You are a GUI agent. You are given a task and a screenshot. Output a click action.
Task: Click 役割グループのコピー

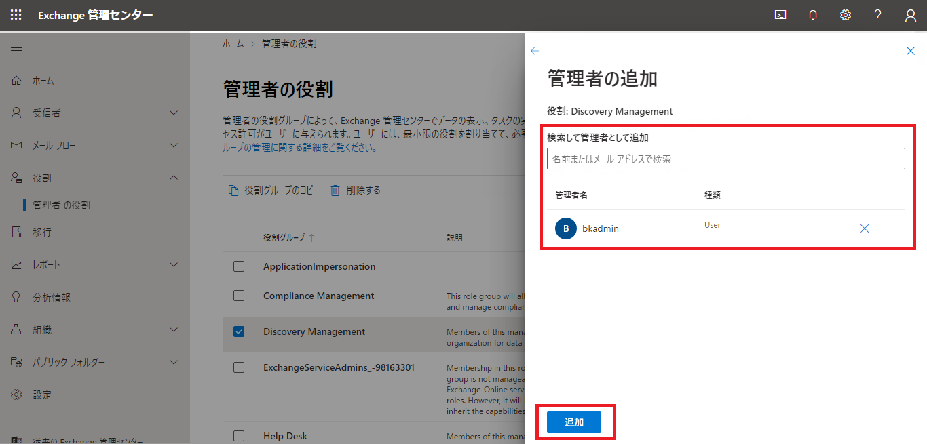282,190
